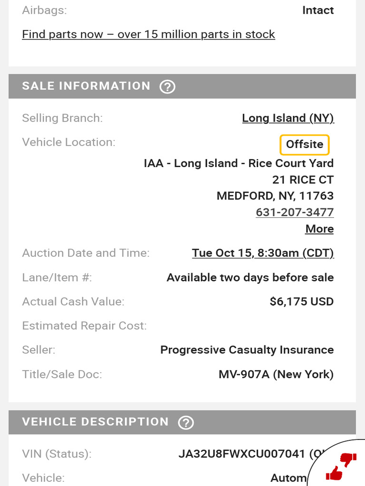Image resolution: width=365 pixels, height=486 pixels.
Task: Click the 21 RICE CT address line
Action: [x=303, y=180]
